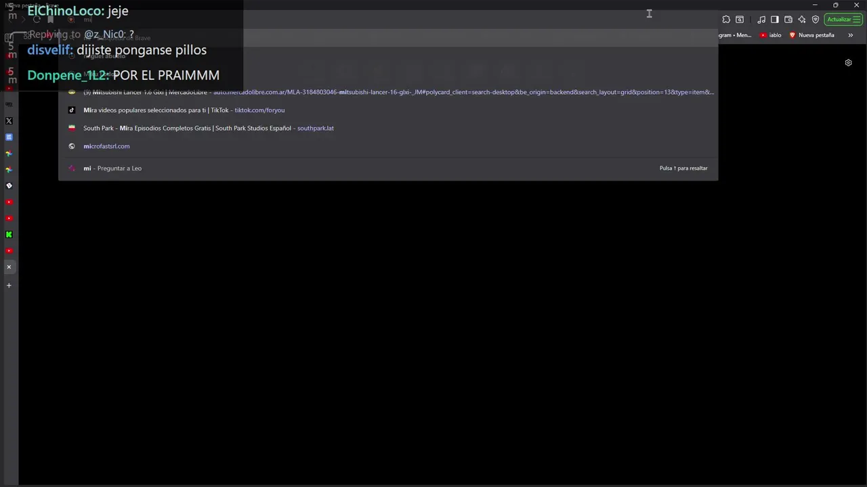867x487 pixels.
Task: Click the green Actualizar menu button
Action: (x=843, y=20)
